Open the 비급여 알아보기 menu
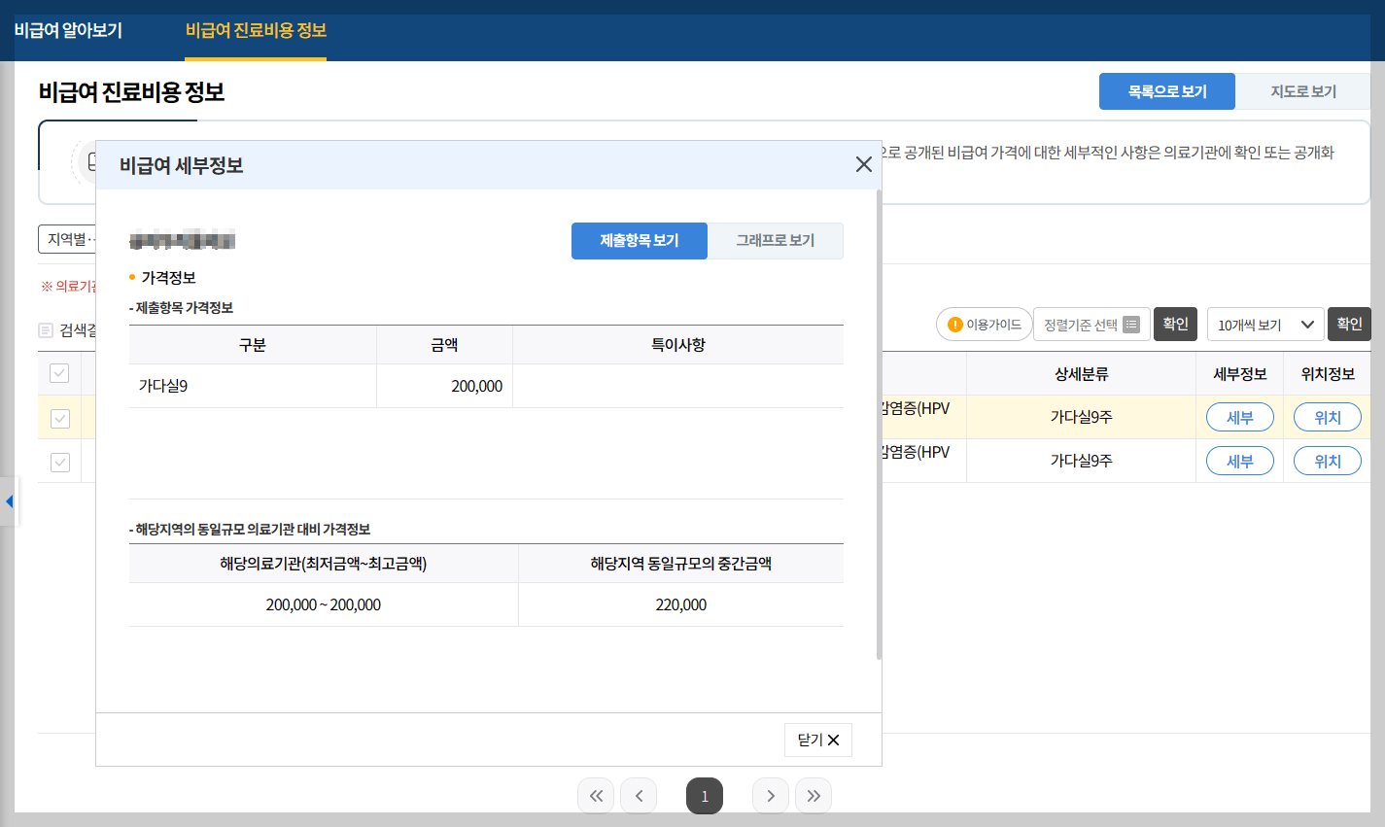1385x827 pixels. pyautogui.click(x=68, y=30)
